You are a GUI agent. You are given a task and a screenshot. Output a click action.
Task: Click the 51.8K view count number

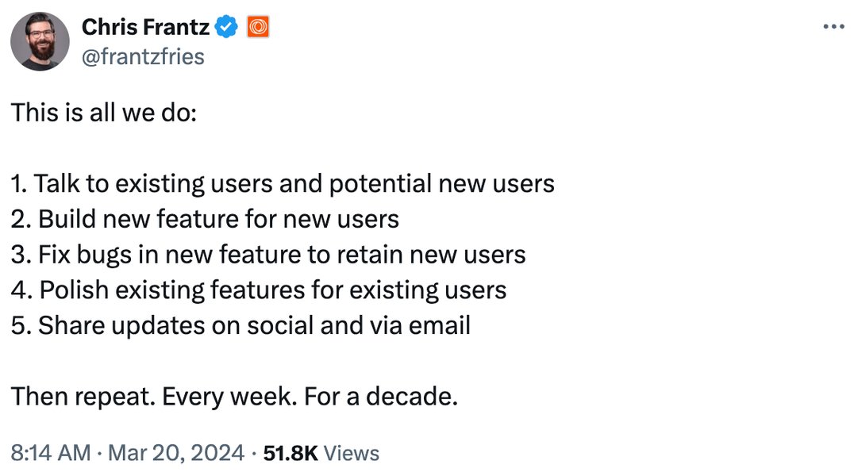290,453
